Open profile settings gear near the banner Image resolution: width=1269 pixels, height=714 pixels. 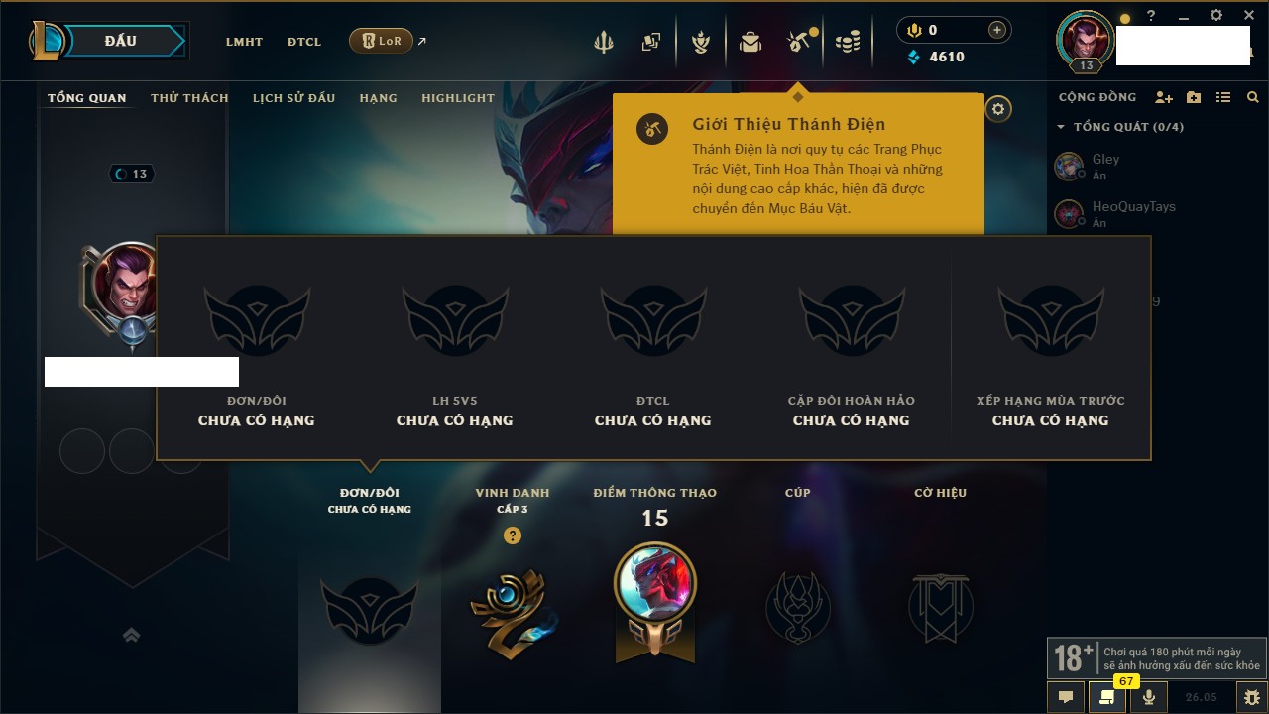998,109
